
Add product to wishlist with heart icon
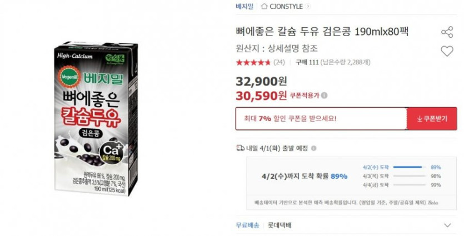point(447,51)
